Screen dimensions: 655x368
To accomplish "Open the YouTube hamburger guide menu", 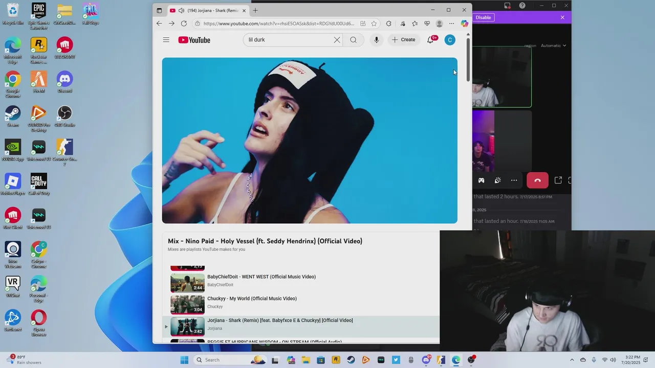I will click(x=166, y=40).
